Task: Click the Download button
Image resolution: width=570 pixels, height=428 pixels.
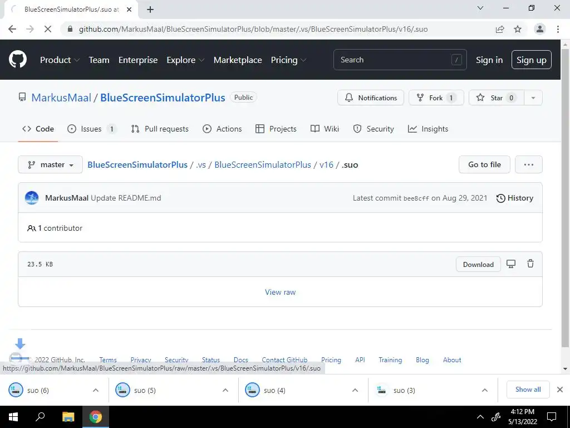Action: click(478, 264)
